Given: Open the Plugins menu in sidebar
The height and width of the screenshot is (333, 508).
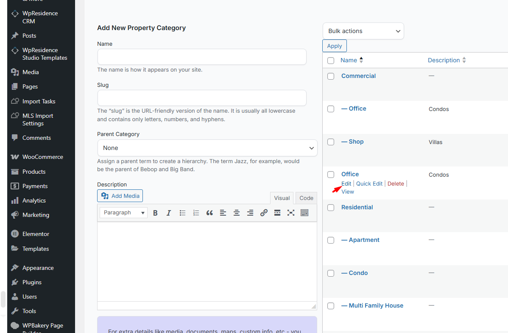Looking at the screenshot, I should point(32,282).
